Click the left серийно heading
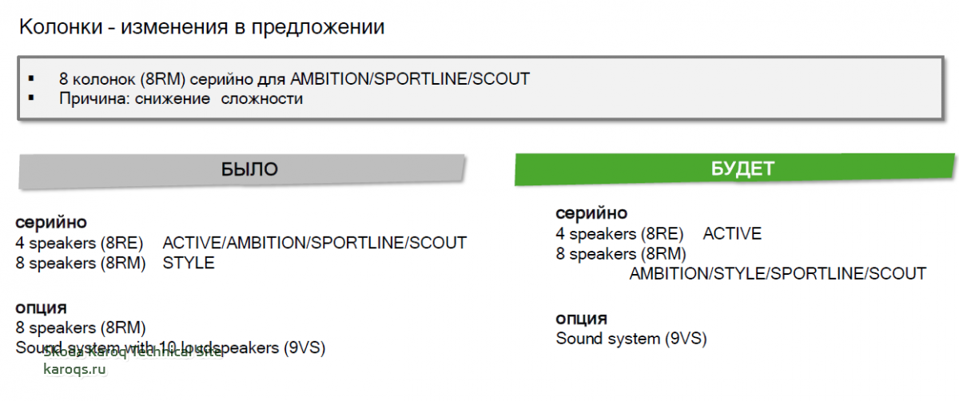The height and width of the screenshot is (401, 959). tap(51, 222)
